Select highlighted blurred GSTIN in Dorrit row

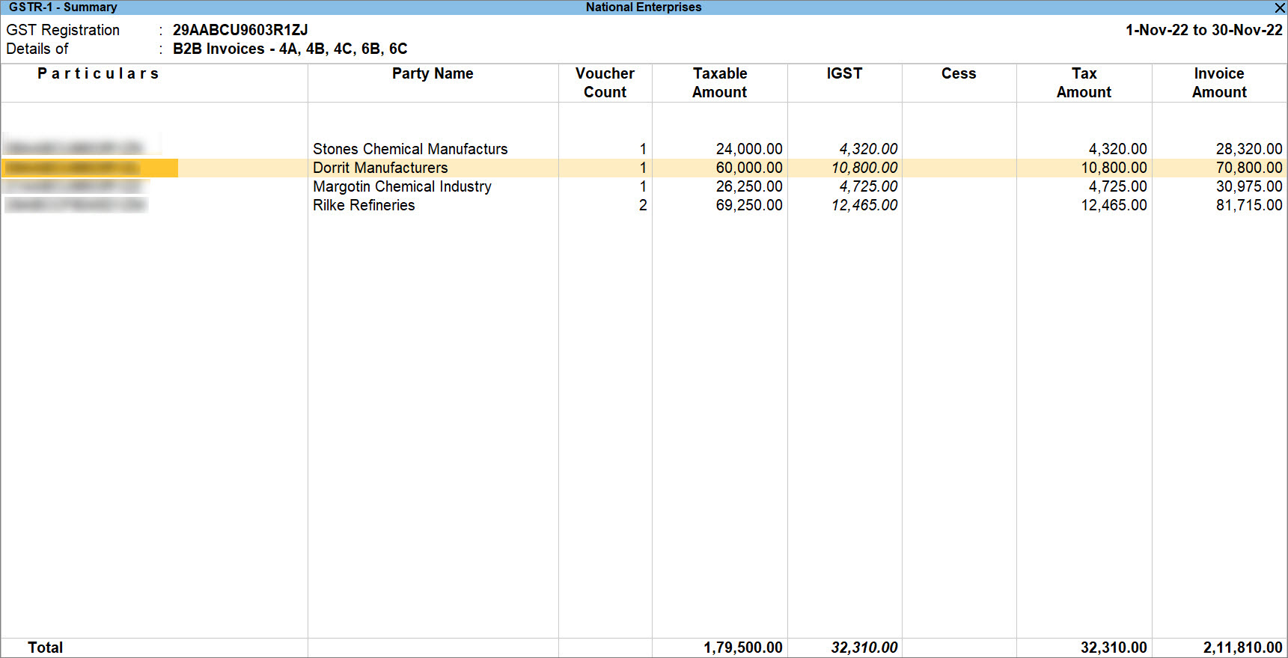90,168
